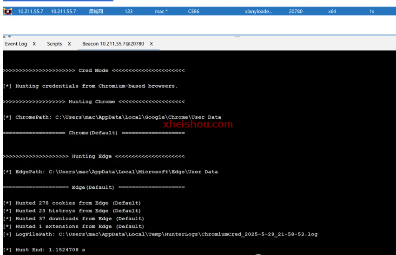
Task: Switch to the Scripts tab
Action: coord(54,44)
